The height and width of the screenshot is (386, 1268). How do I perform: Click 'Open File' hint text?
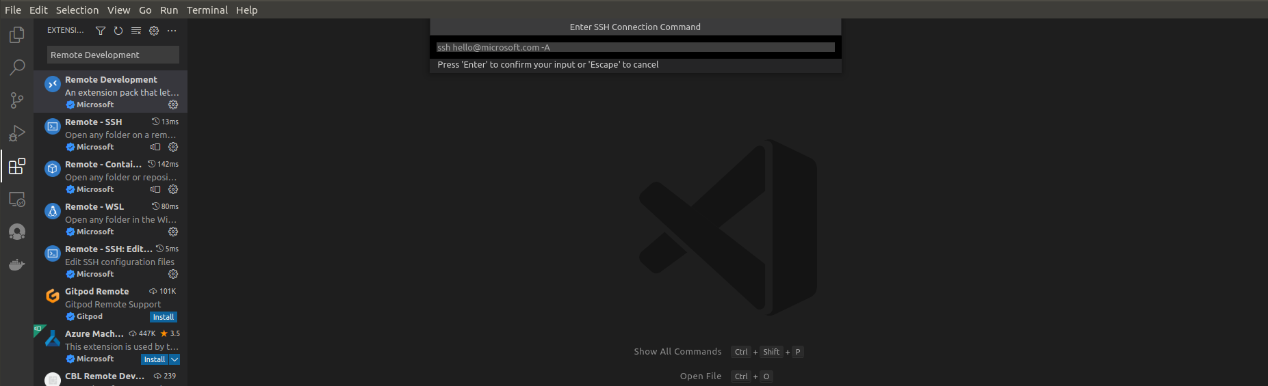701,376
